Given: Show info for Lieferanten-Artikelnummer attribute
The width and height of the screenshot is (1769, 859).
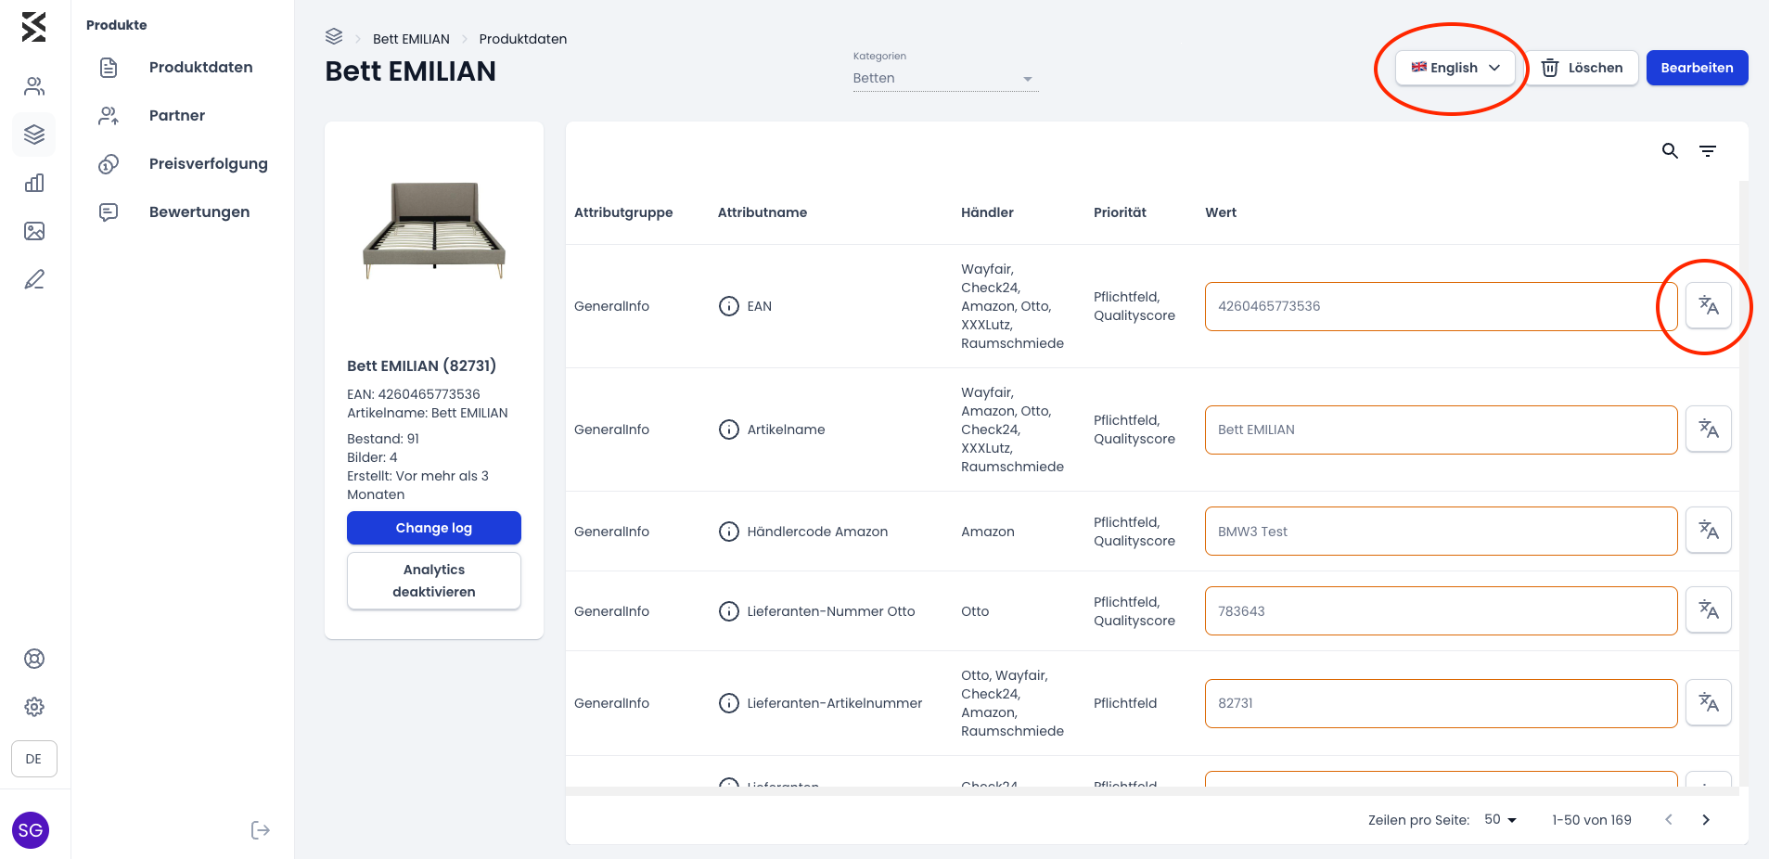Looking at the screenshot, I should point(729,703).
